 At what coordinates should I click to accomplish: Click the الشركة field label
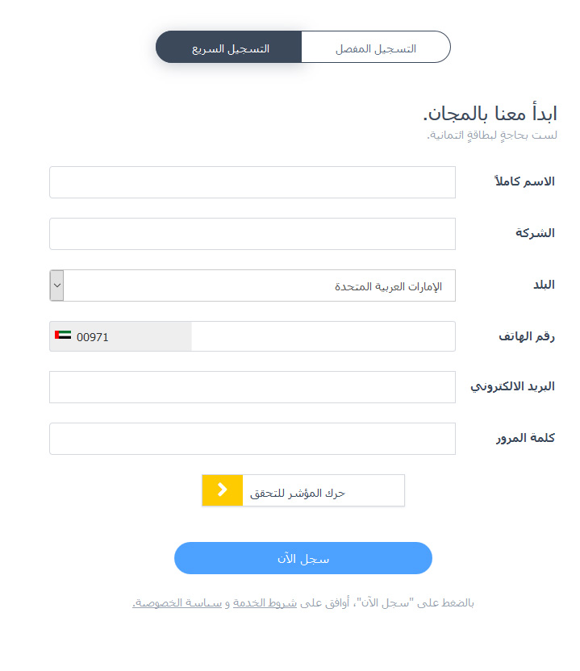535,233
